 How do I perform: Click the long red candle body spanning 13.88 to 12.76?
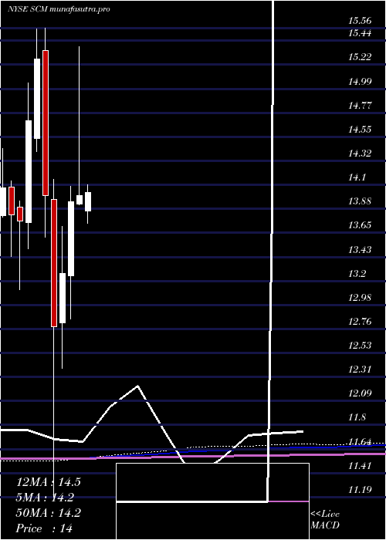[x=54, y=263]
